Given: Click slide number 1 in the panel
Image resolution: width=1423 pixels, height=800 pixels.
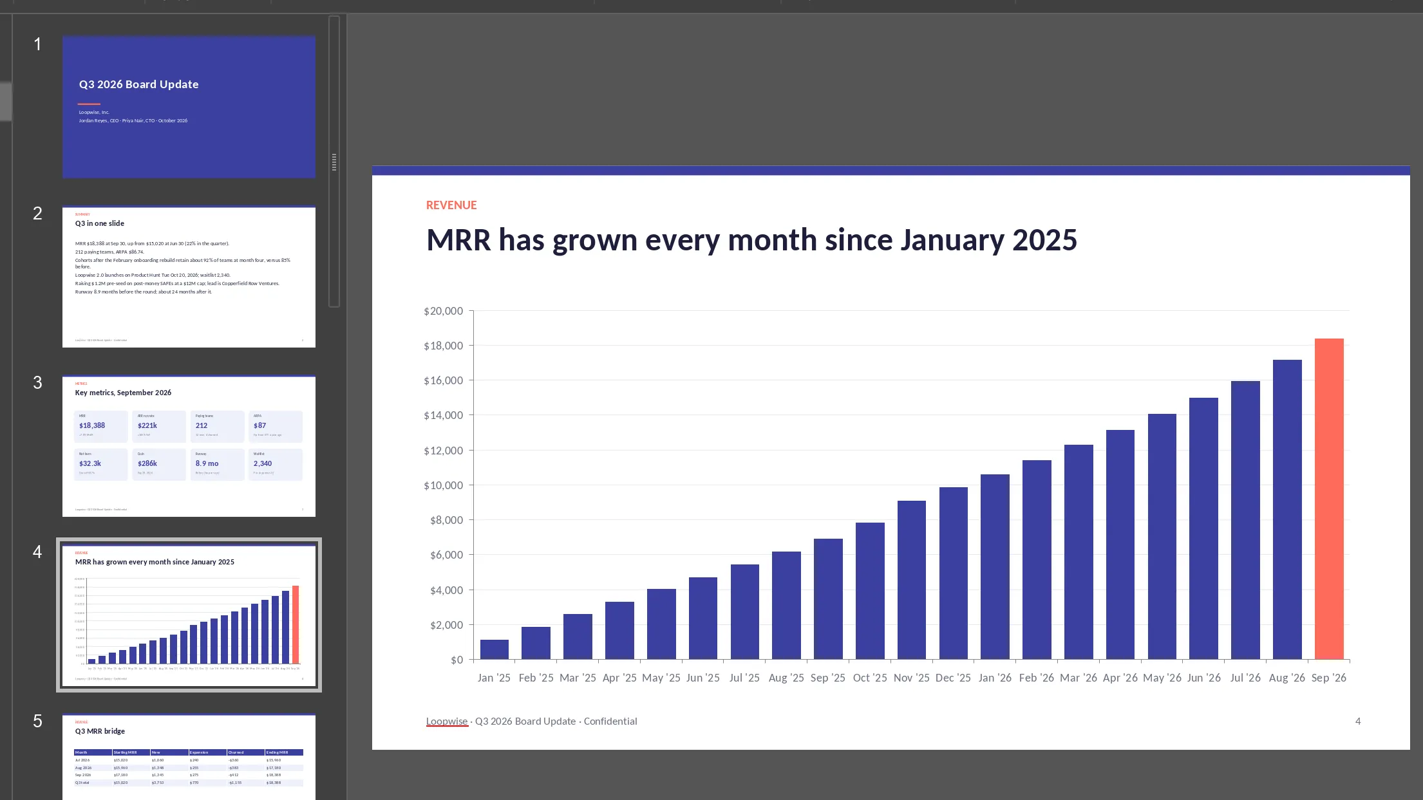Looking at the screenshot, I should [37, 44].
